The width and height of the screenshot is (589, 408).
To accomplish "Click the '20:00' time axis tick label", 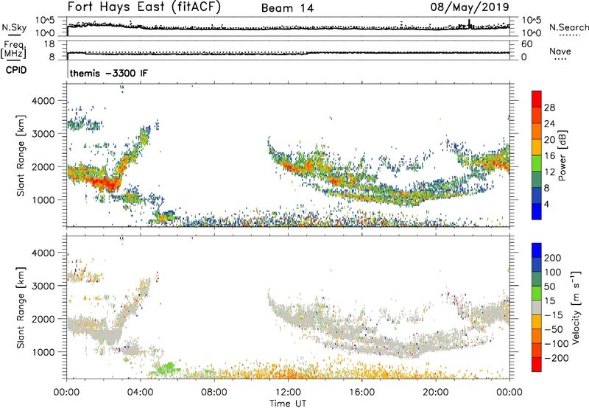I will [x=435, y=393].
